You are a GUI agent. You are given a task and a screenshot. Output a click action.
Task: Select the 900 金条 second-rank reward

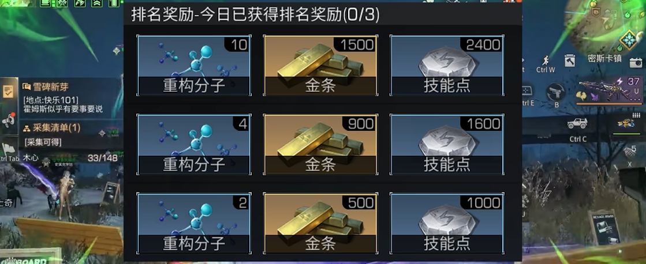(x=320, y=144)
